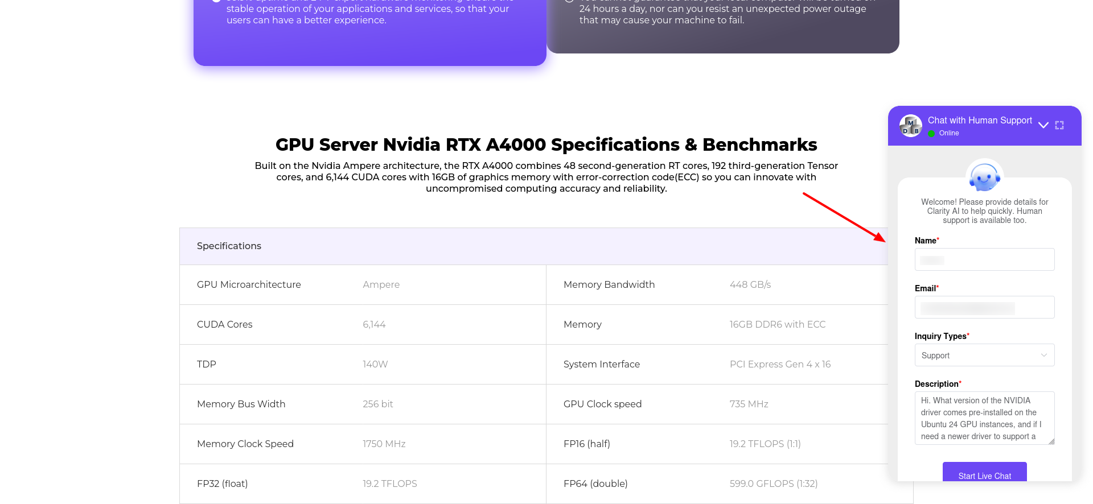The width and height of the screenshot is (1093, 504).
Task: Select the 'GPU Microarchitecture' label
Action: [249, 284]
